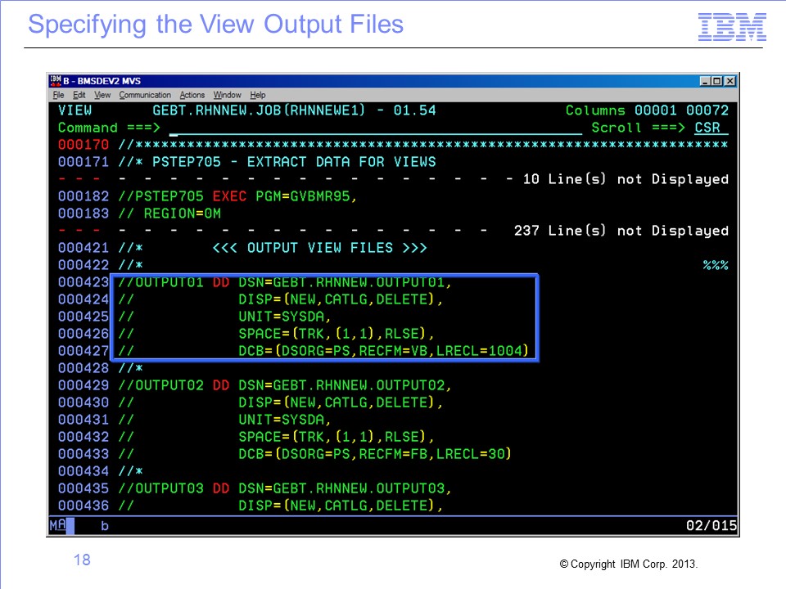This screenshot has height=589, width=786.
Task: Click '<<< OUTPUT VIEW FILES >>>' comment
Action: click(x=320, y=248)
